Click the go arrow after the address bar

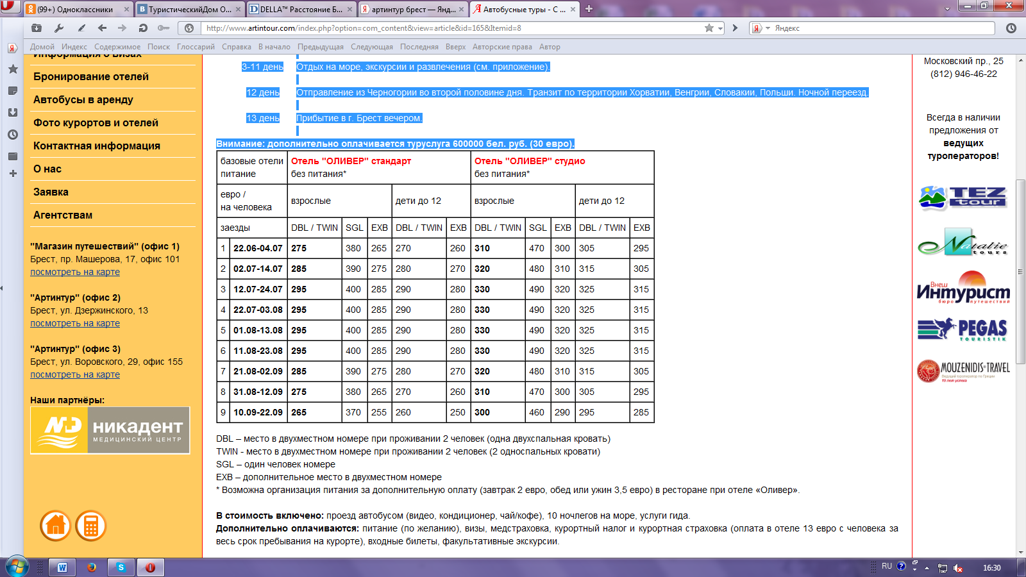pyautogui.click(x=735, y=28)
